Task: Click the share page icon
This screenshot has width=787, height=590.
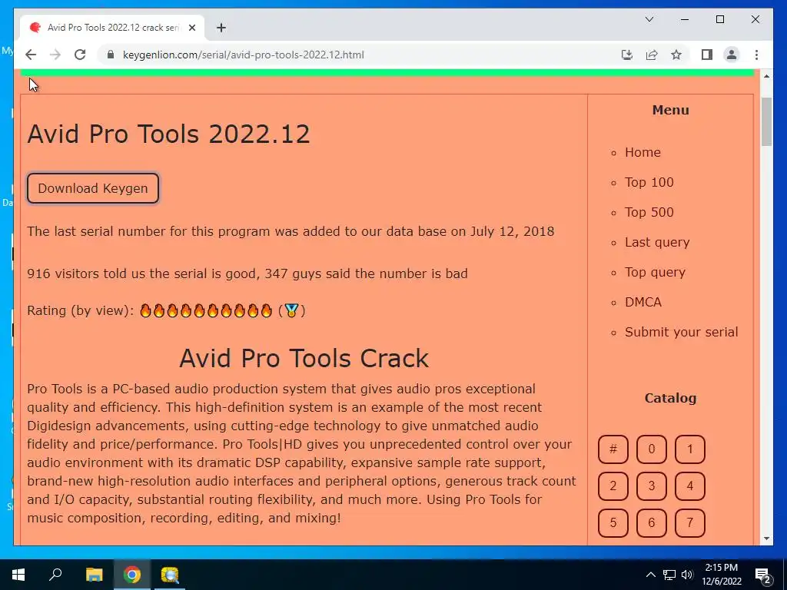Action: coord(652,55)
